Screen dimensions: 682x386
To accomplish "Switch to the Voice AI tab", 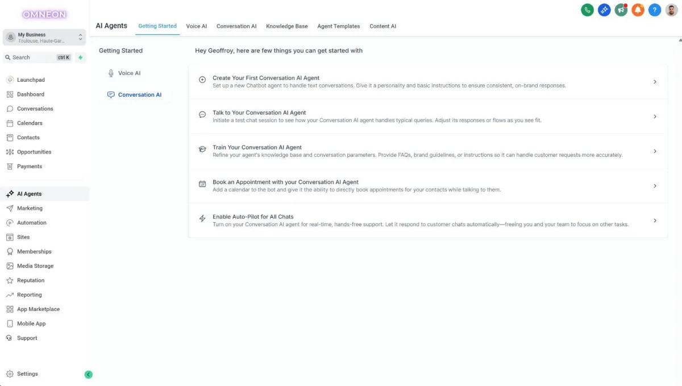I will point(197,26).
